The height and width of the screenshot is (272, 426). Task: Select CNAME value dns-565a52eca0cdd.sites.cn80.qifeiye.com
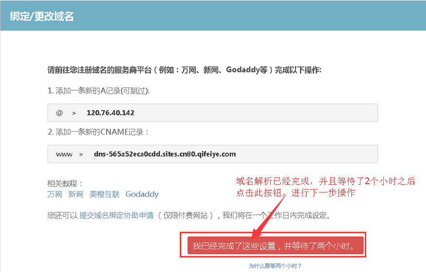click(x=165, y=154)
